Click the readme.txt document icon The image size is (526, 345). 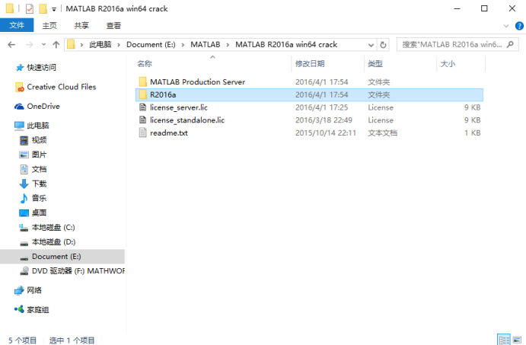143,133
